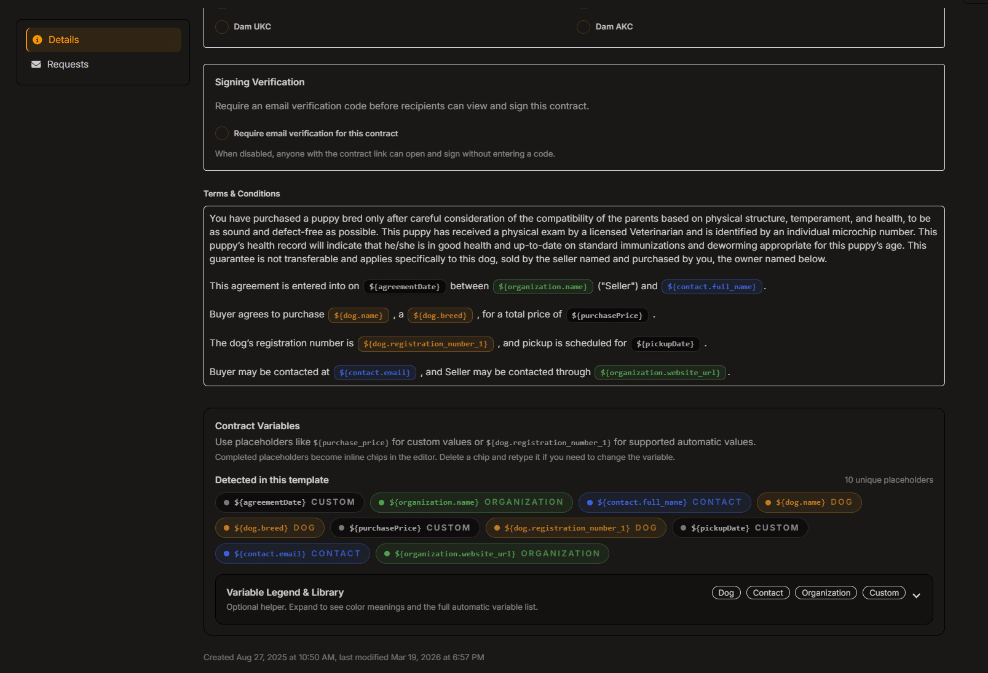988x673 pixels.
Task: Click the ${purchasePrice} chip in Terms text
Action: (607, 315)
